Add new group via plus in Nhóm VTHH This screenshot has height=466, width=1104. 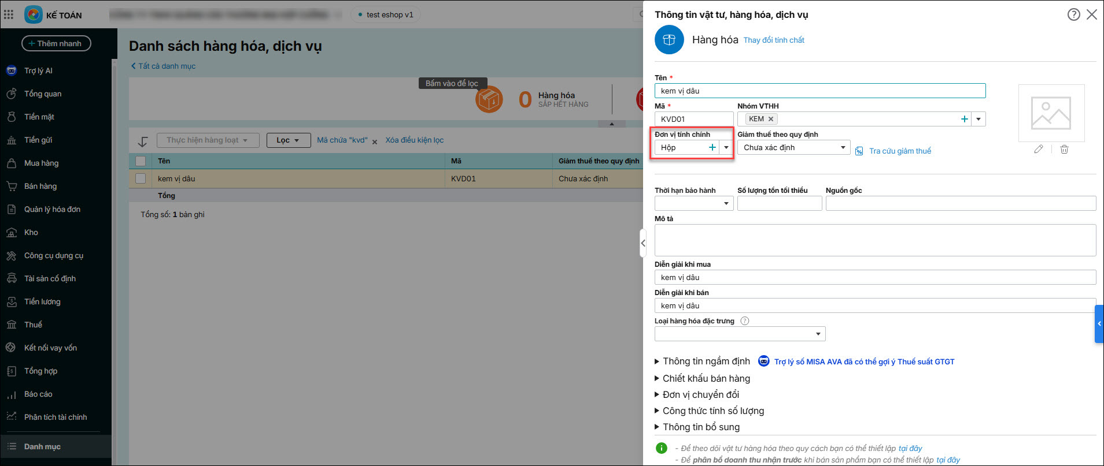tap(964, 119)
